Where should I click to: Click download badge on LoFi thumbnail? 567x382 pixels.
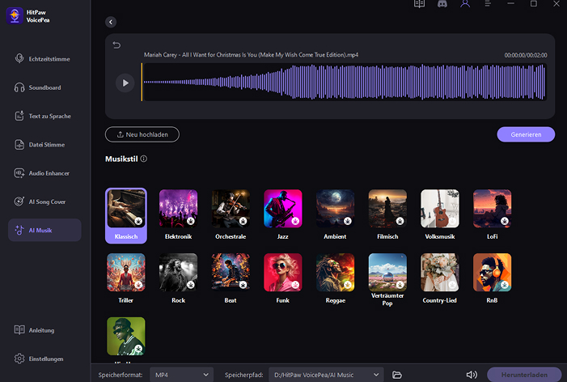point(505,221)
